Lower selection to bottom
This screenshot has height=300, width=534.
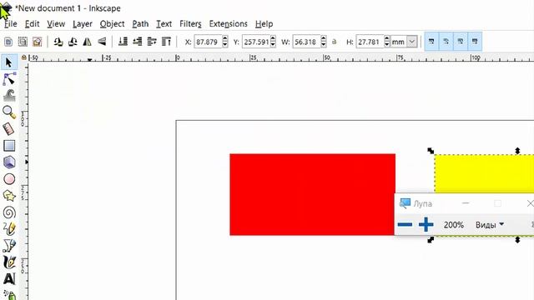123,42
